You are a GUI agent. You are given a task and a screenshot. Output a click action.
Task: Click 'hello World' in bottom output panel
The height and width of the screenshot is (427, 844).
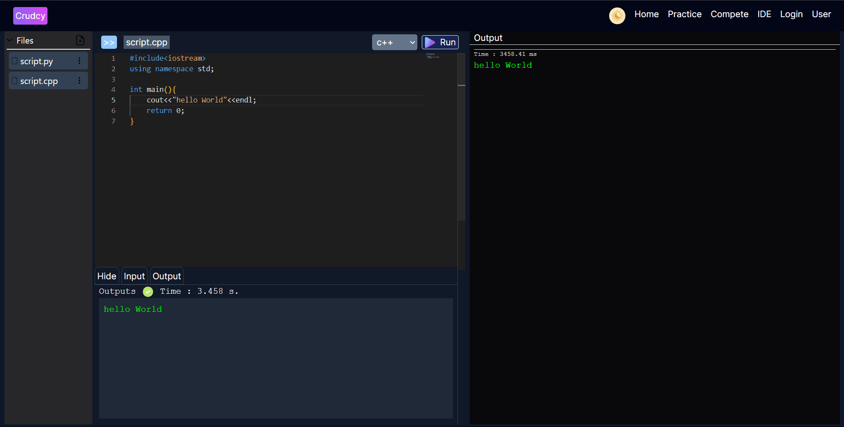[x=133, y=309]
